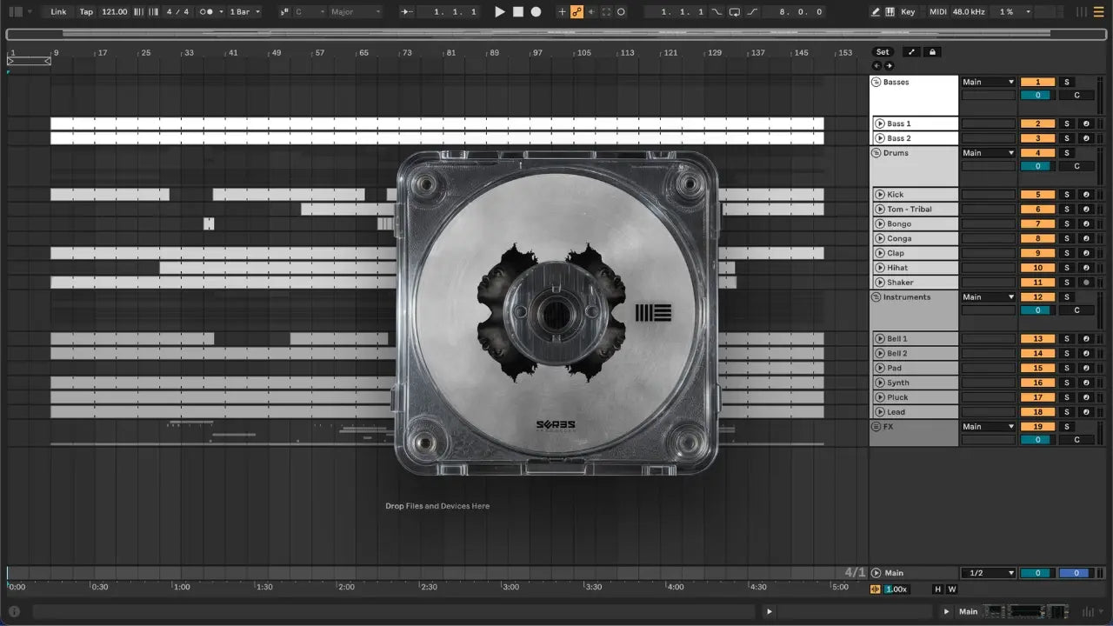This screenshot has height=626, width=1113.
Task: Open the 1 Bar quantization dropdown
Action: pos(243,12)
